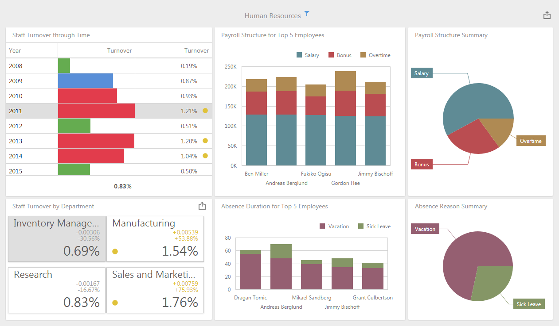Viewport: 559px width, 326px height.
Task: Click the dashboard export icon at top right
Action: pyautogui.click(x=547, y=15)
